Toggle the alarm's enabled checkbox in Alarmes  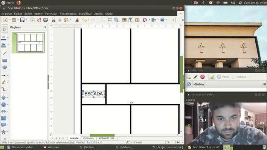[x=264, y=84]
